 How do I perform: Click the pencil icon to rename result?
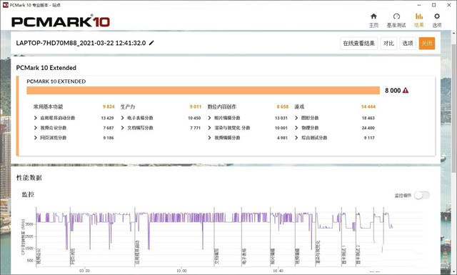click(151, 43)
